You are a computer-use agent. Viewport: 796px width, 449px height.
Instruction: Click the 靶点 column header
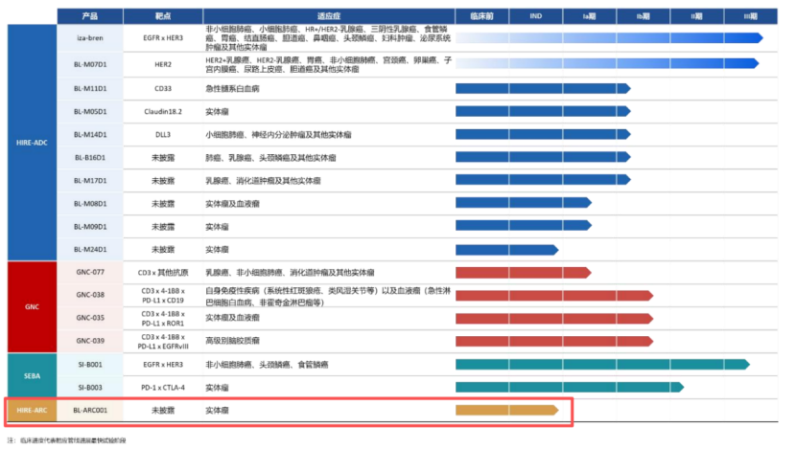[163, 16]
